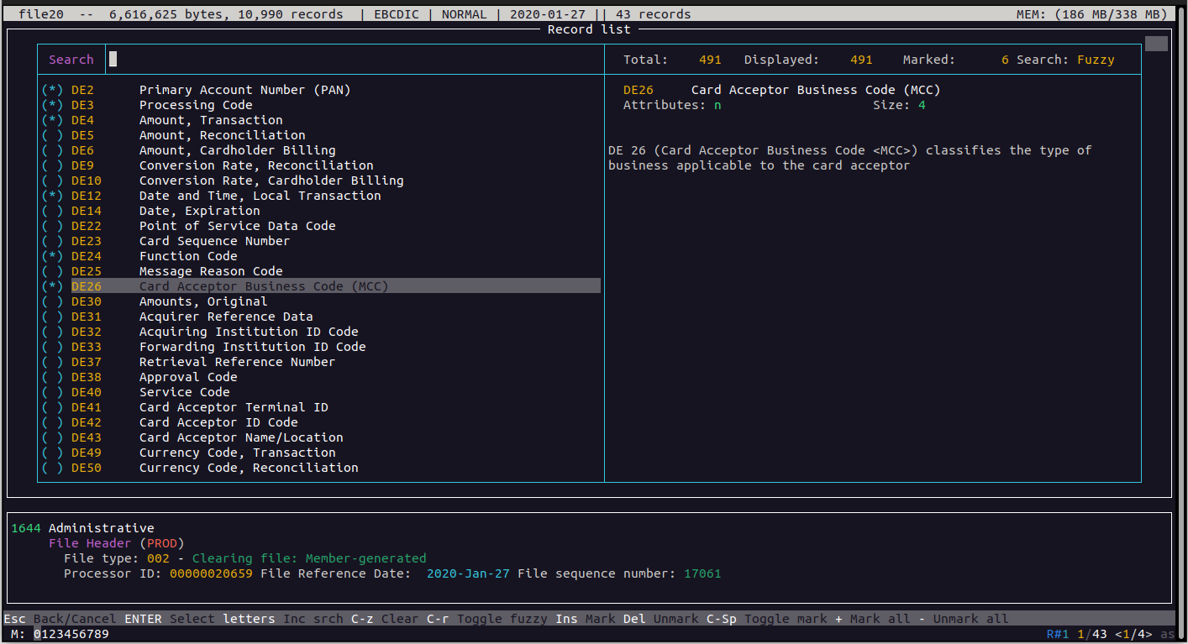Select DE37 Retrieval Reference Number entry

(x=237, y=362)
